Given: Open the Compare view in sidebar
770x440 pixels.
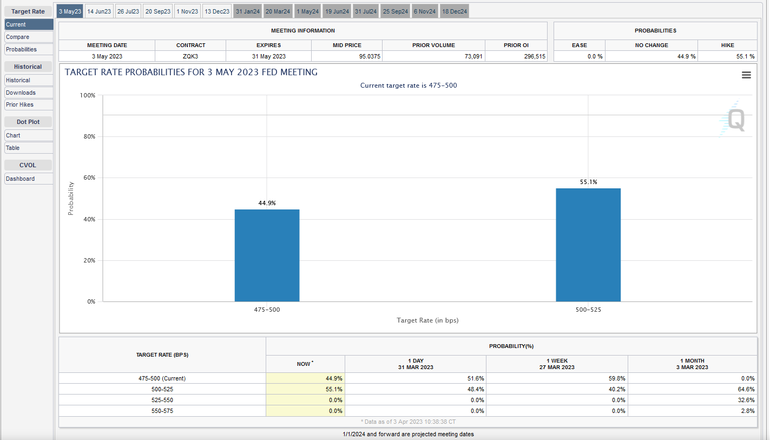Looking at the screenshot, I should point(29,37).
